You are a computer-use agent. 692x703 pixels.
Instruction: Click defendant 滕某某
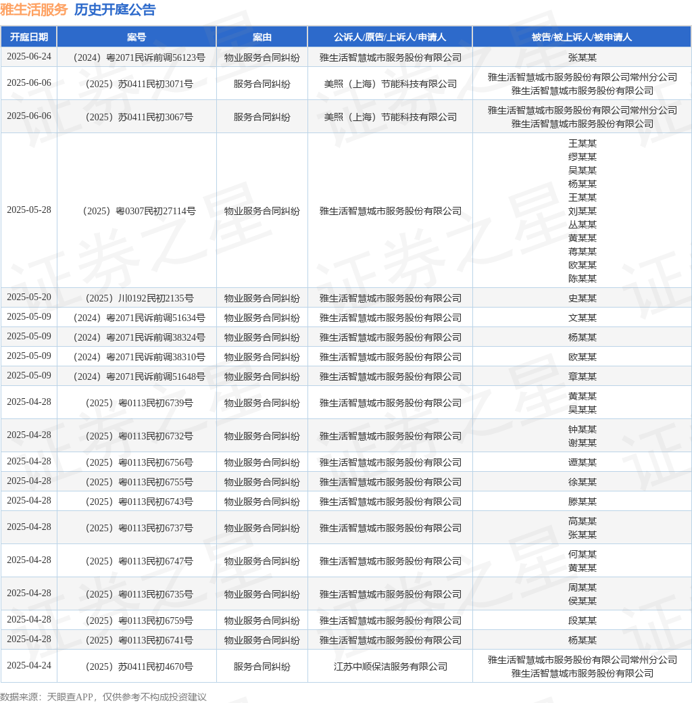click(583, 502)
